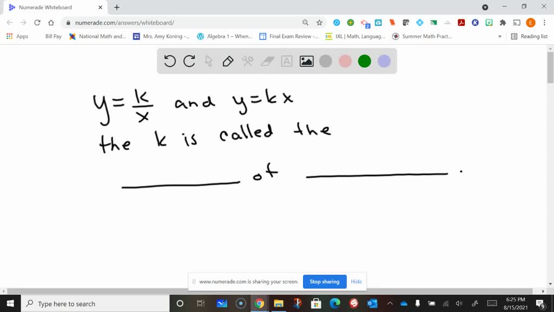
Task: Click the Numerade Whiteboard tab favicon
Action: (x=12, y=8)
